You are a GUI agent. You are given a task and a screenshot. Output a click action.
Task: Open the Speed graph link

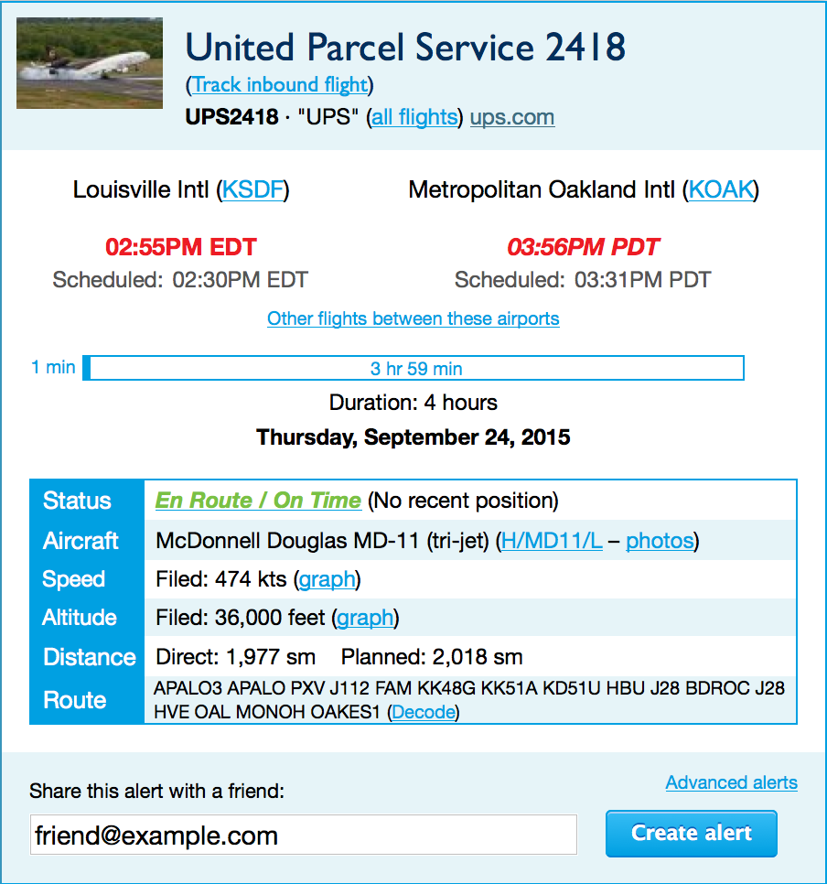(327, 579)
